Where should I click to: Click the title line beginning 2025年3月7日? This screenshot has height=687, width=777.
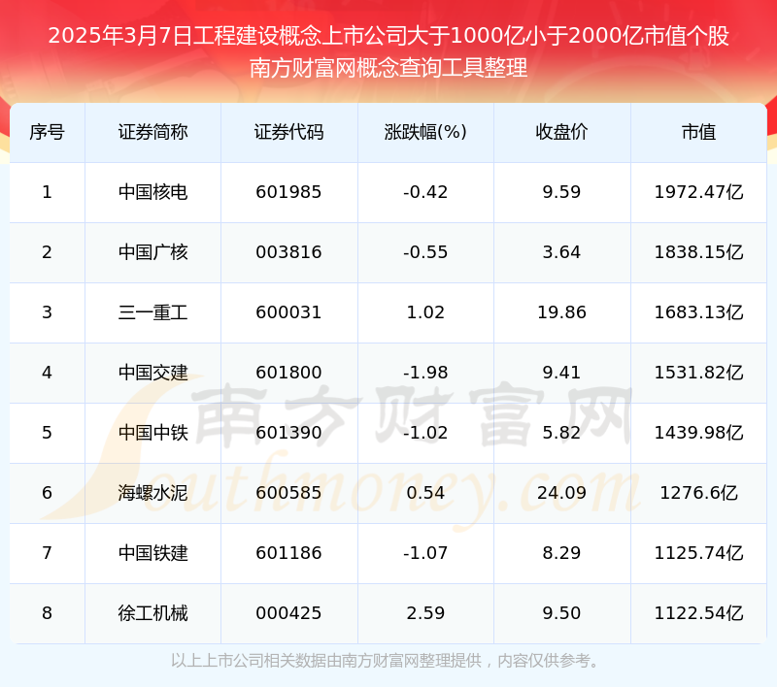pyautogui.click(x=388, y=36)
